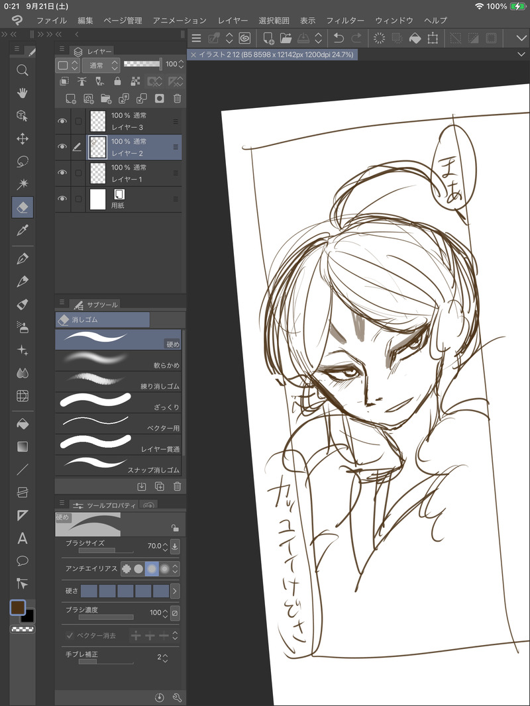Adjust the ブラシサイズ 70.0 stepper
Screen dimensions: 530x706
click(165, 546)
